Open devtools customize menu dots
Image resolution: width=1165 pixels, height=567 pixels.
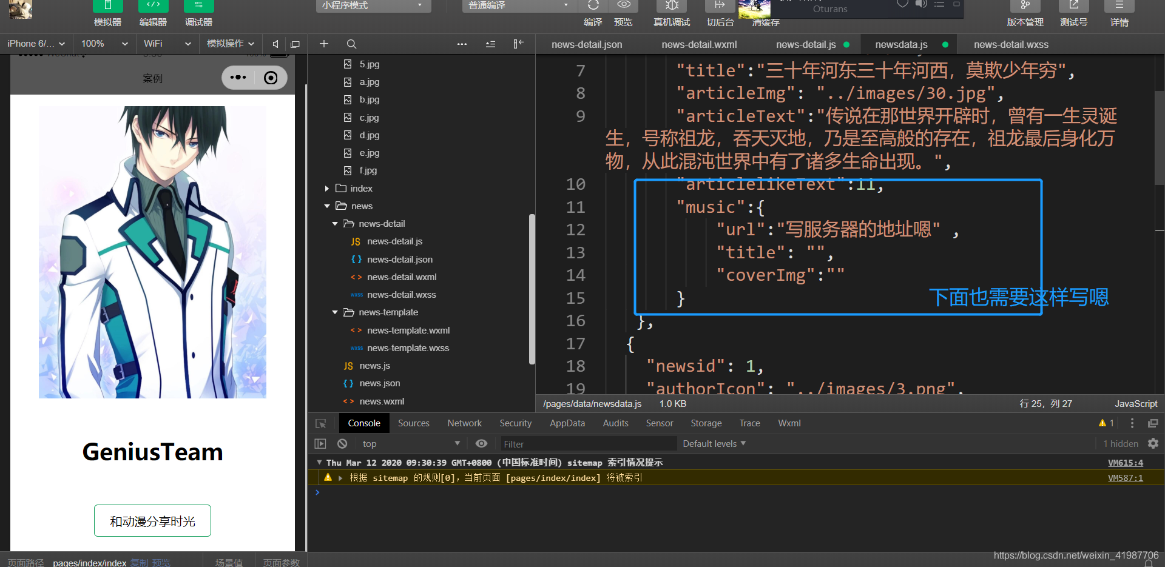1132,423
